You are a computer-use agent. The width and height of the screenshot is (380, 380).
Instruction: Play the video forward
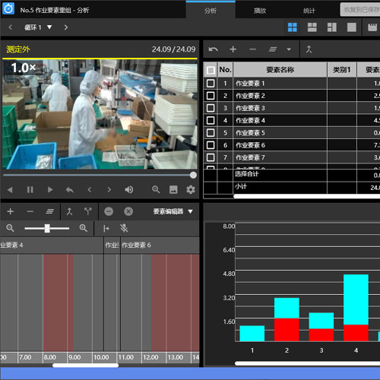50,189
